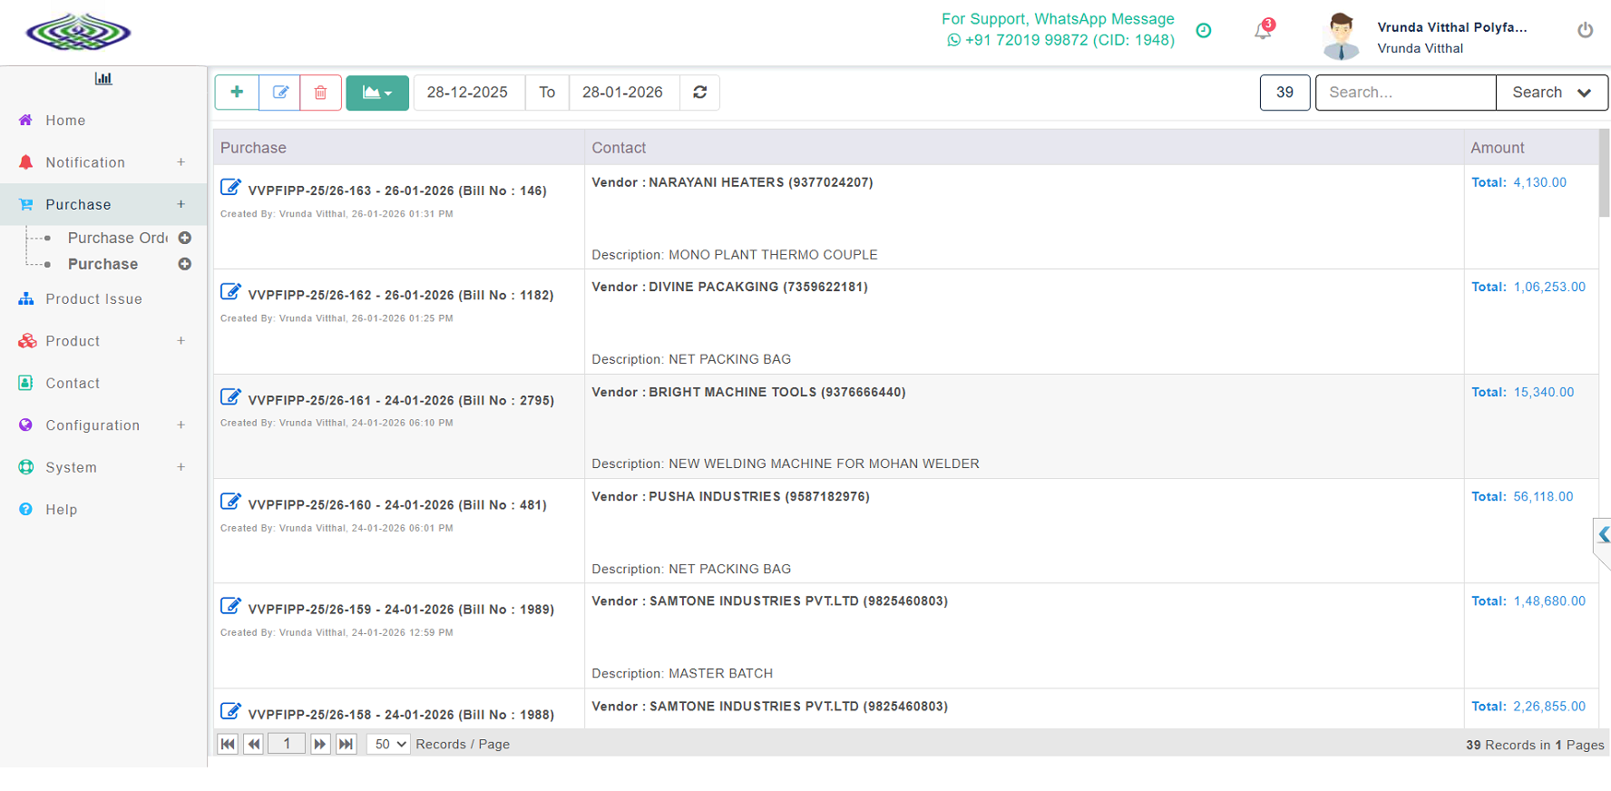Open the Search options dropdown
Image resolution: width=1611 pixels, height=791 pixels.
pos(1551,93)
